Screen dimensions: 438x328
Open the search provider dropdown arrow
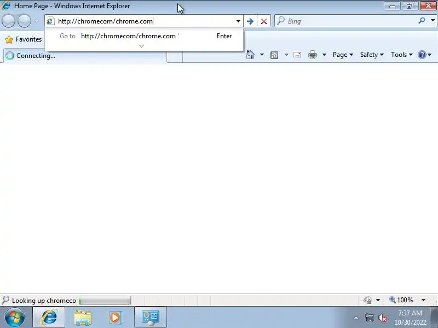click(433, 21)
